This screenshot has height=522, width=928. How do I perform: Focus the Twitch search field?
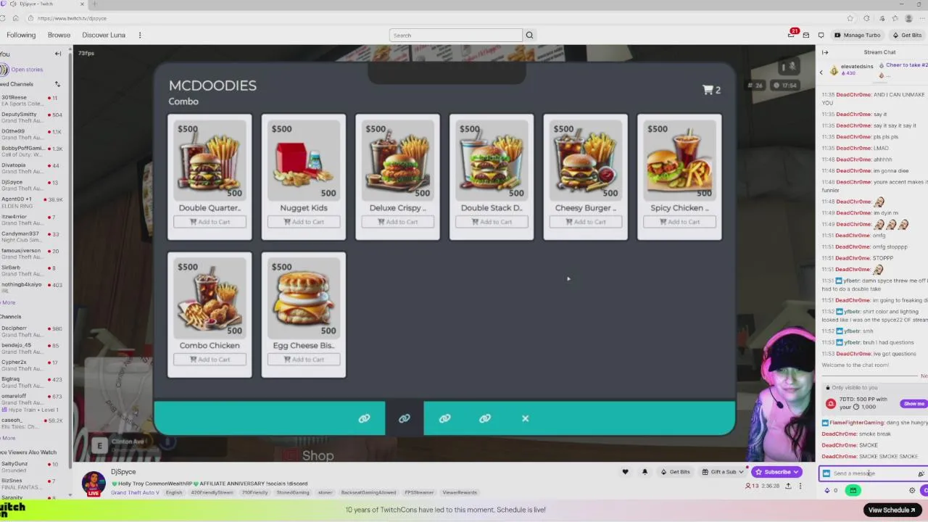click(x=455, y=35)
